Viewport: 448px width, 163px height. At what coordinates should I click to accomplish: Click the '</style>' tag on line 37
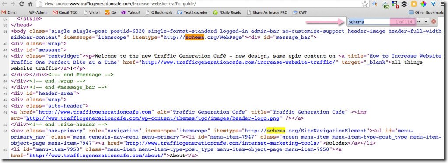(x=29, y=18)
